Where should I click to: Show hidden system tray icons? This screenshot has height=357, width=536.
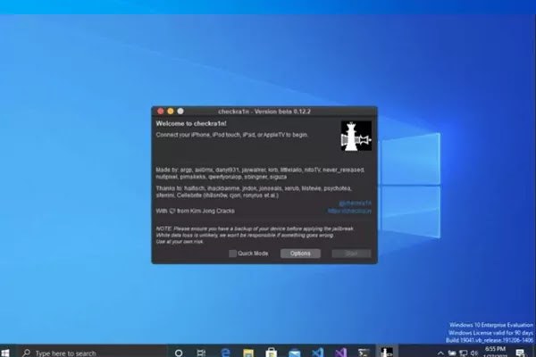pyautogui.click(x=440, y=353)
